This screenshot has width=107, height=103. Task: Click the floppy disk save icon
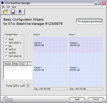13,12
